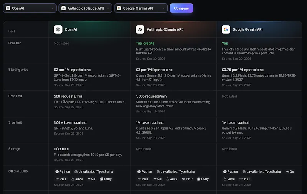Click the '1,000 requests/min' value
307x194 pixels.
pyautogui.click(x=151, y=96)
